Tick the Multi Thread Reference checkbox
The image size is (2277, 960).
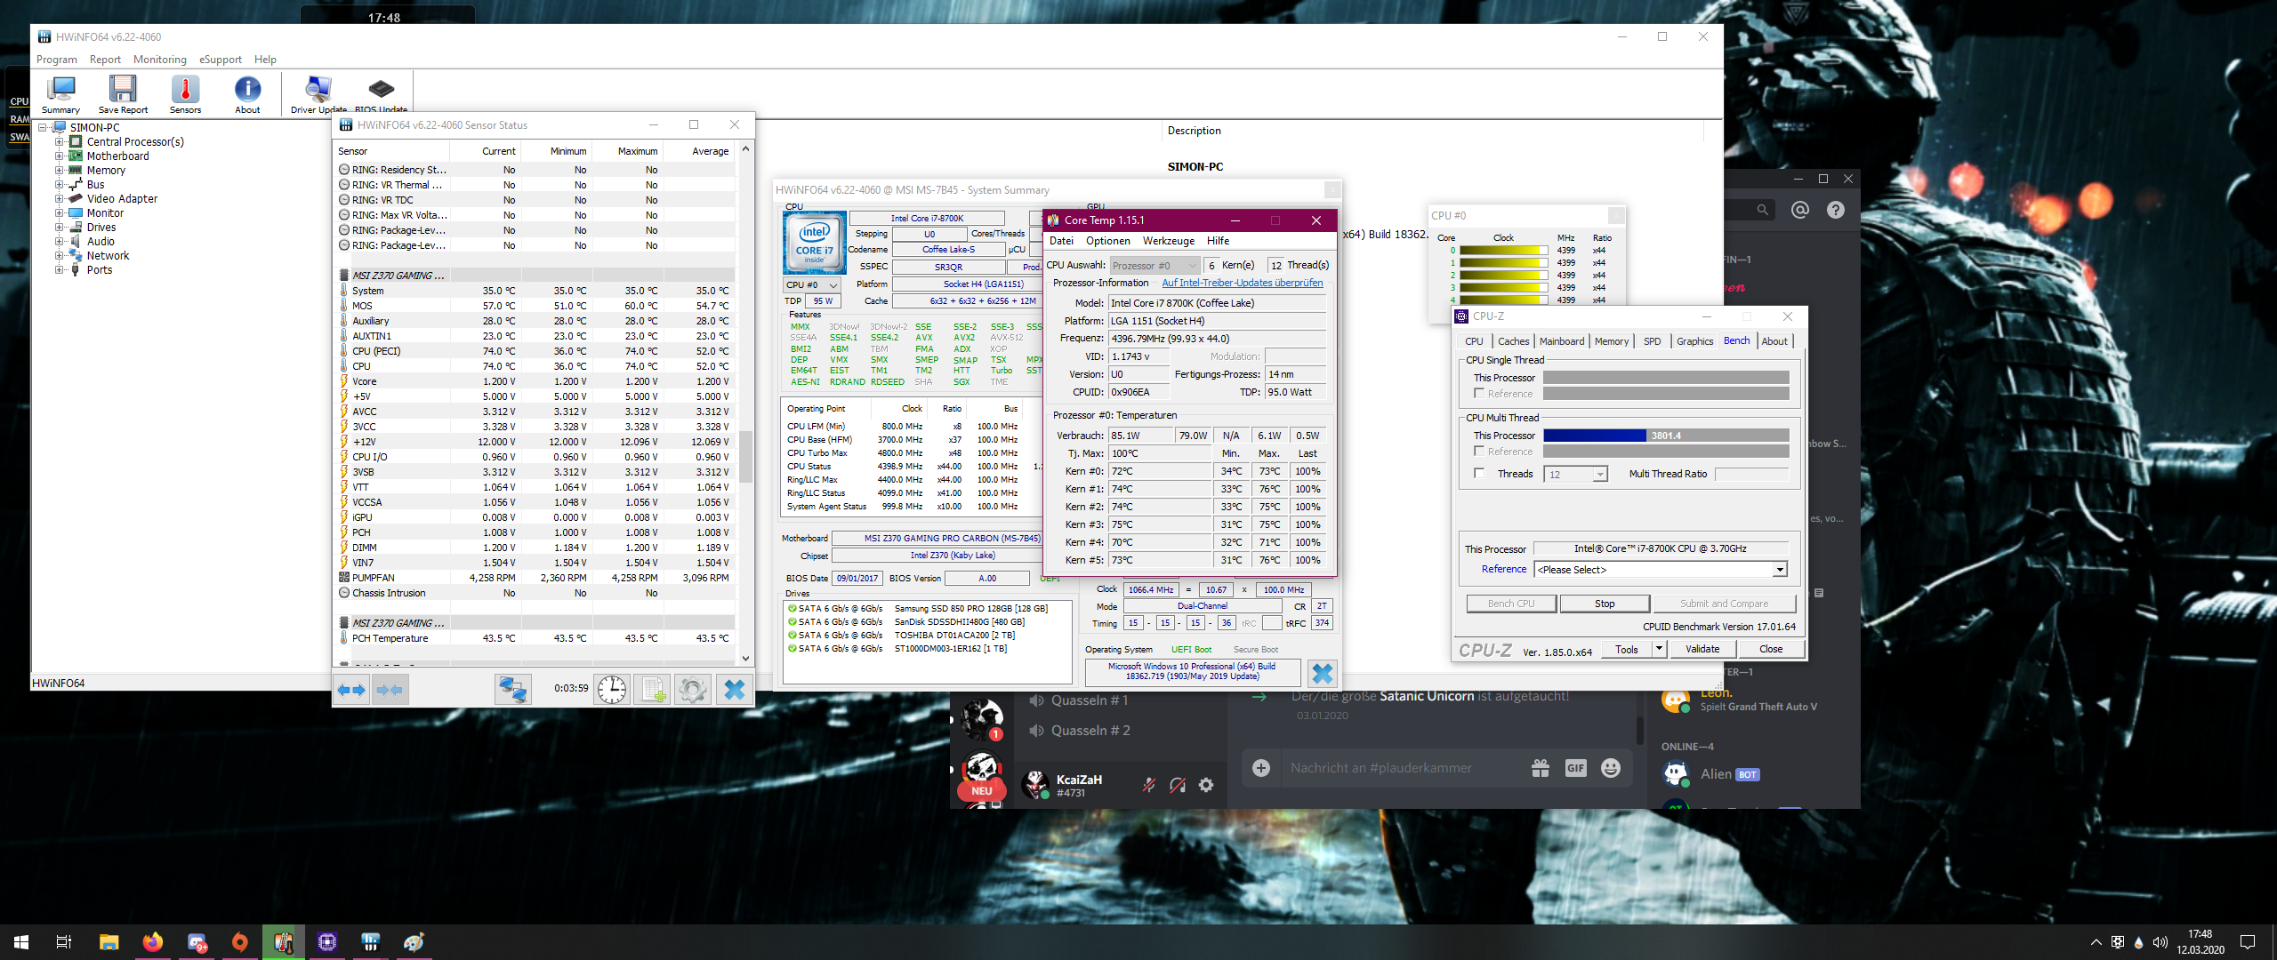[1479, 452]
